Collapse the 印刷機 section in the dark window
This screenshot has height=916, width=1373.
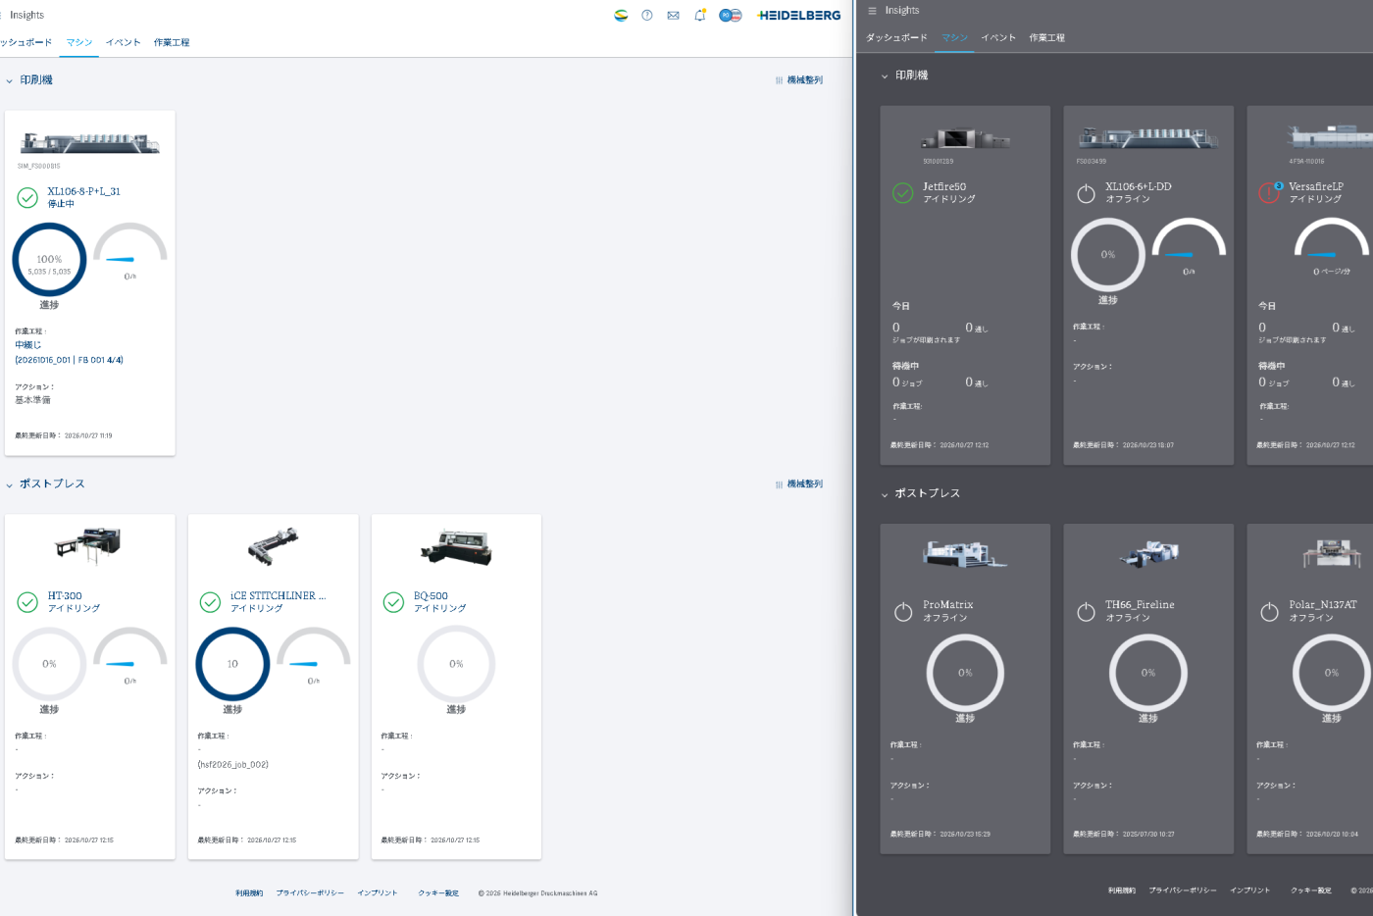click(885, 76)
